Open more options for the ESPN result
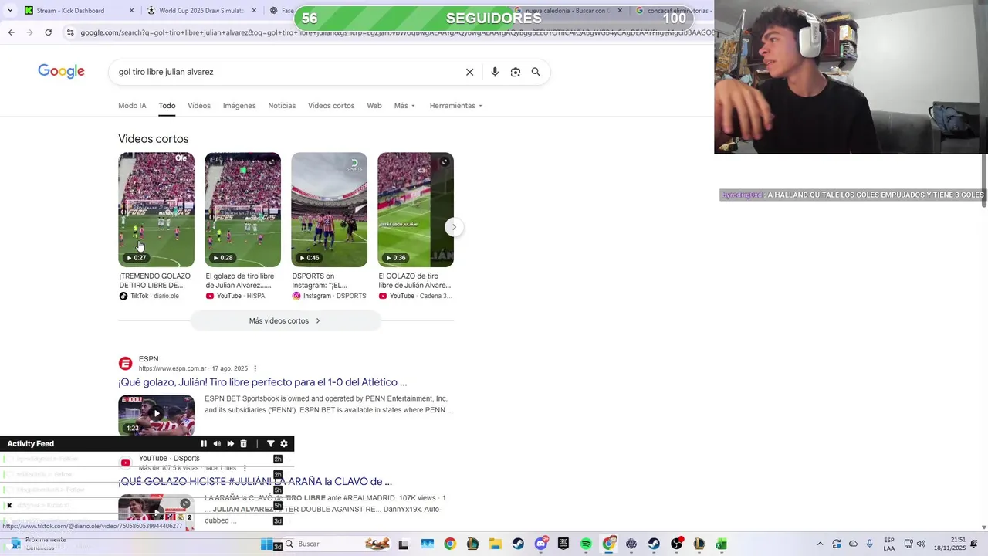This screenshot has height=556, width=988. [x=255, y=368]
